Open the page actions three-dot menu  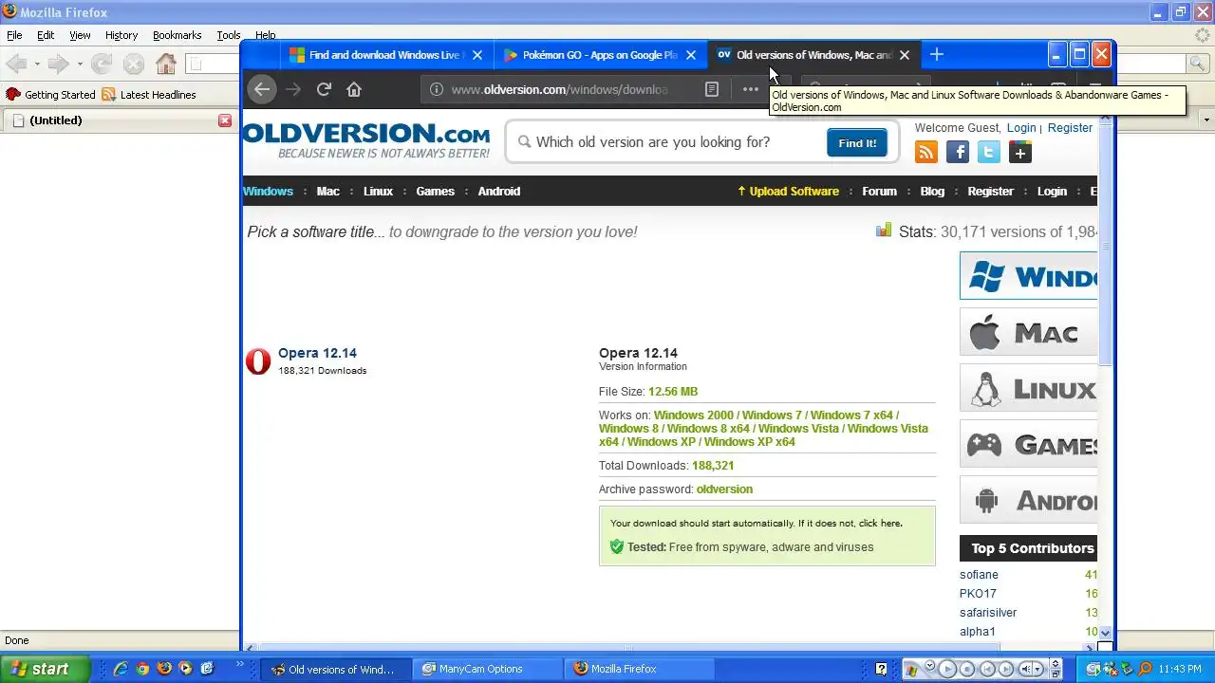(751, 89)
